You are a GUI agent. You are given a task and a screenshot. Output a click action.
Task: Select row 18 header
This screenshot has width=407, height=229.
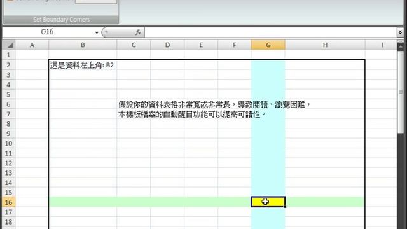pos(8,222)
